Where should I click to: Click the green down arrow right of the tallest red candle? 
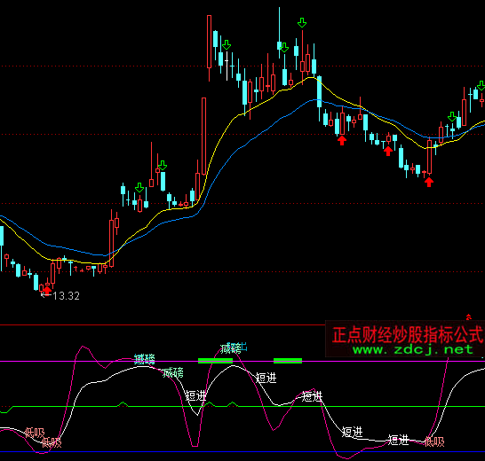coord(227,45)
